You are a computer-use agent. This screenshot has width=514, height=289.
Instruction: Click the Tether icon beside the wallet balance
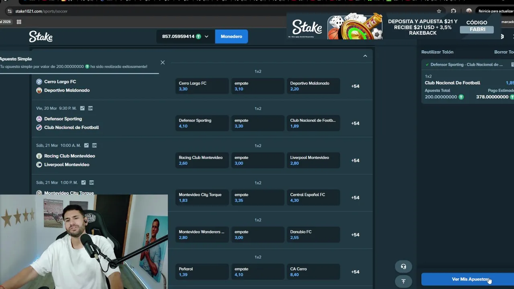(x=198, y=37)
